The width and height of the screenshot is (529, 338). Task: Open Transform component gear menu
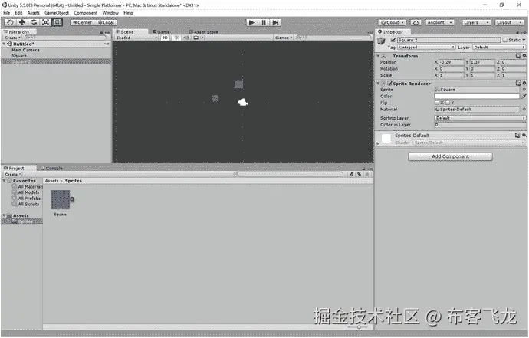pyautogui.click(x=524, y=56)
